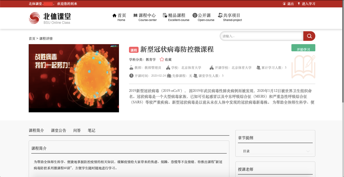Click the logout icon beside 退出
The width and height of the screenshot is (344, 177).
284,4
